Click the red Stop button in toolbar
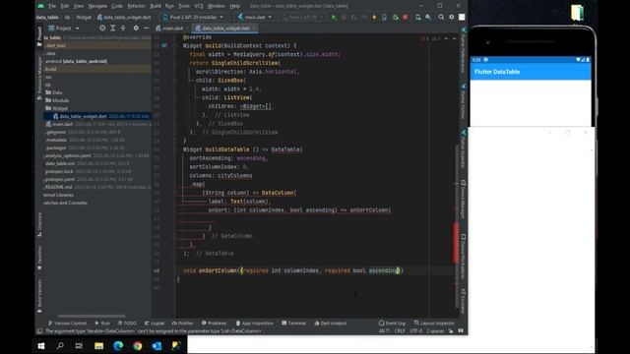This screenshot has height=354, width=630. pyautogui.click(x=405, y=18)
